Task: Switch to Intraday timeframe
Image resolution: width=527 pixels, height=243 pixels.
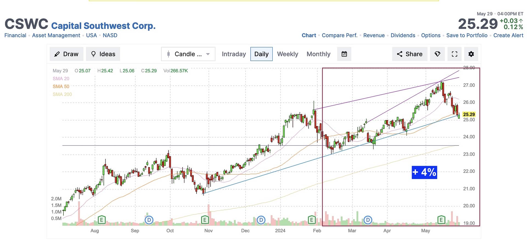Action: [x=234, y=54]
